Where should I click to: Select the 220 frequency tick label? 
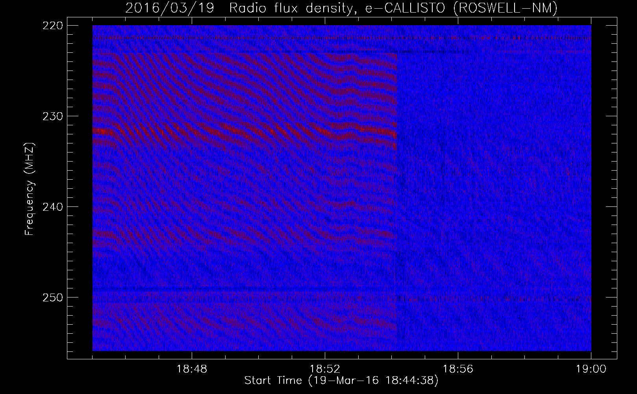pyautogui.click(x=52, y=26)
